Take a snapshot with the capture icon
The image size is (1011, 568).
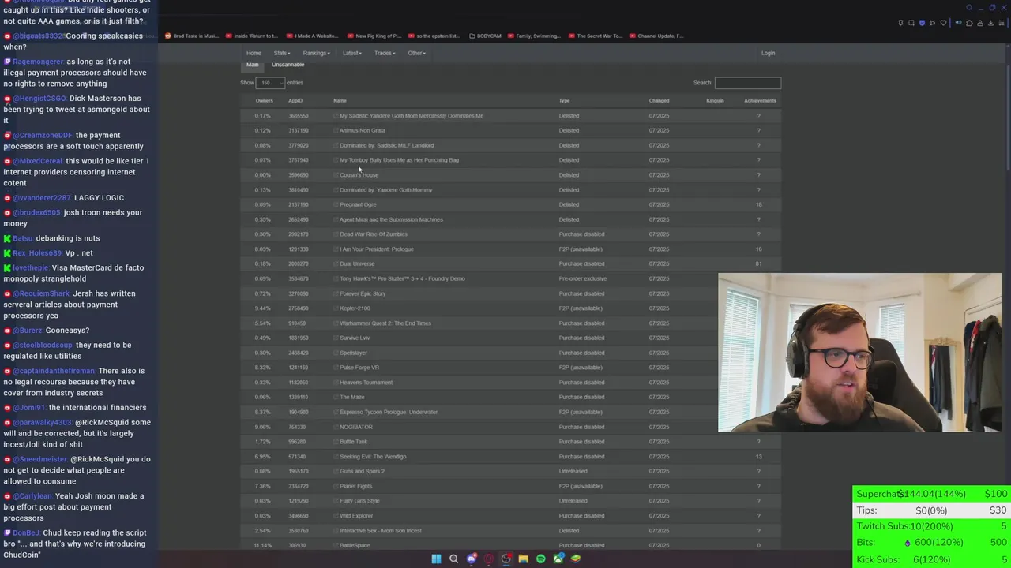tap(911, 23)
